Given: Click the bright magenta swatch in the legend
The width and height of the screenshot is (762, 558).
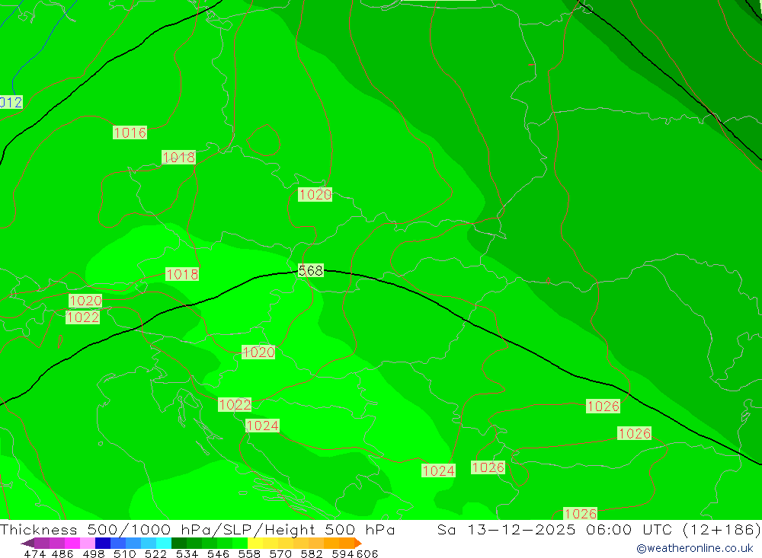Looking at the screenshot, I should click(x=72, y=543).
